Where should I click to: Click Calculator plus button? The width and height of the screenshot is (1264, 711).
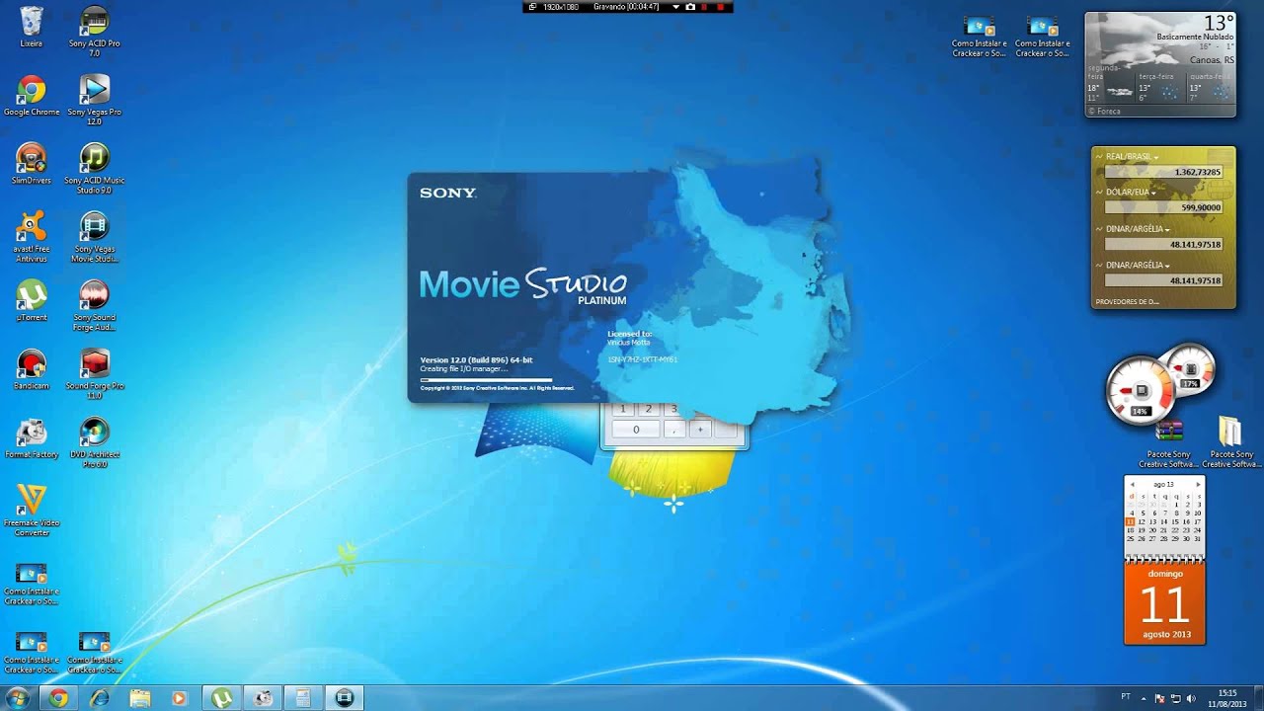pos(700,429)
